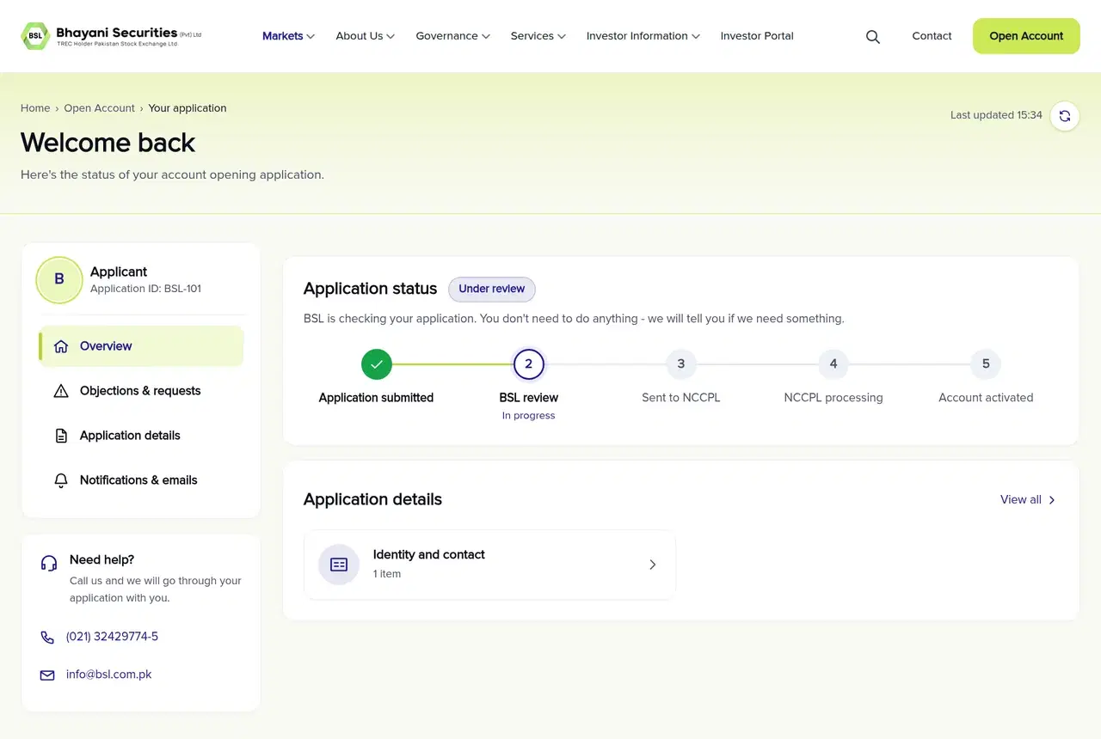This screenshot has width=1101, height=739.
Task: Click the Last updated 15:34 text
Action: tap(996, 115)
